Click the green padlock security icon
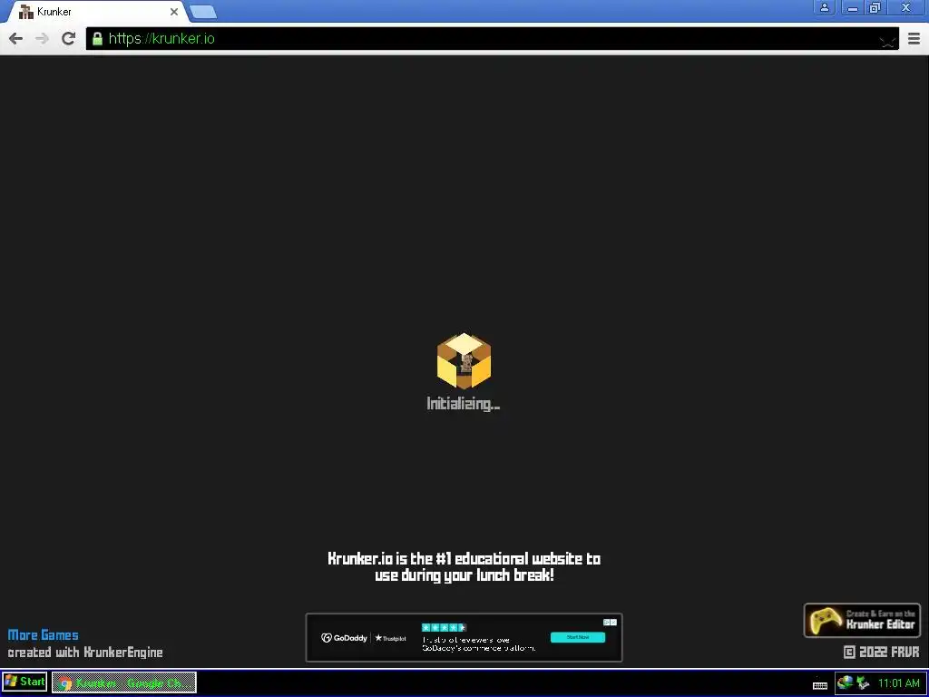The image size is (929, 697). point(97,39)
